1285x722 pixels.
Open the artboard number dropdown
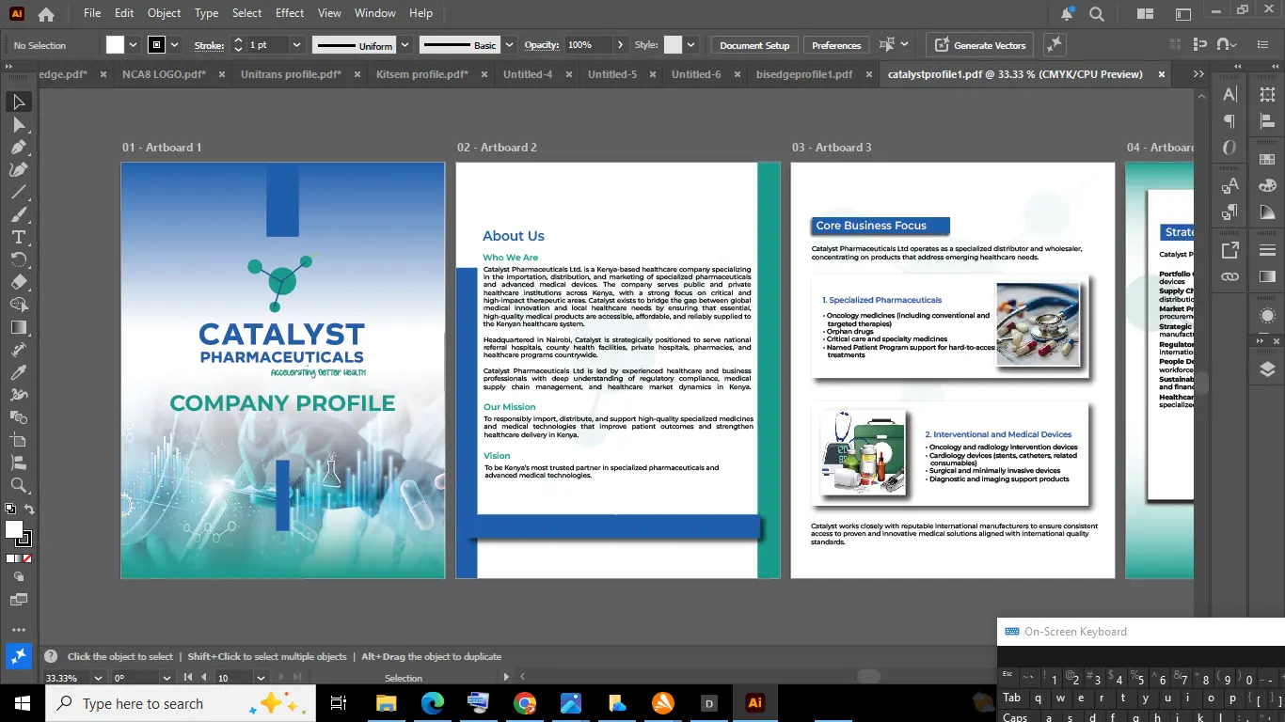(259, 678)
